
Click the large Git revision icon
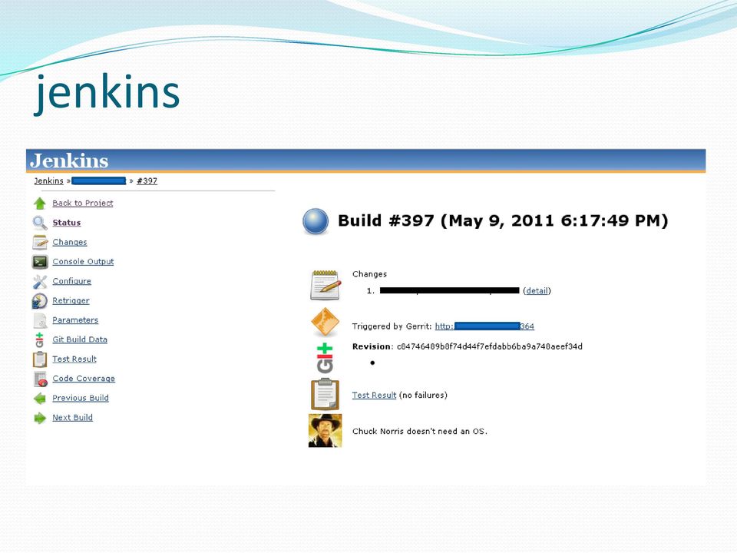(x=325, y=359)
